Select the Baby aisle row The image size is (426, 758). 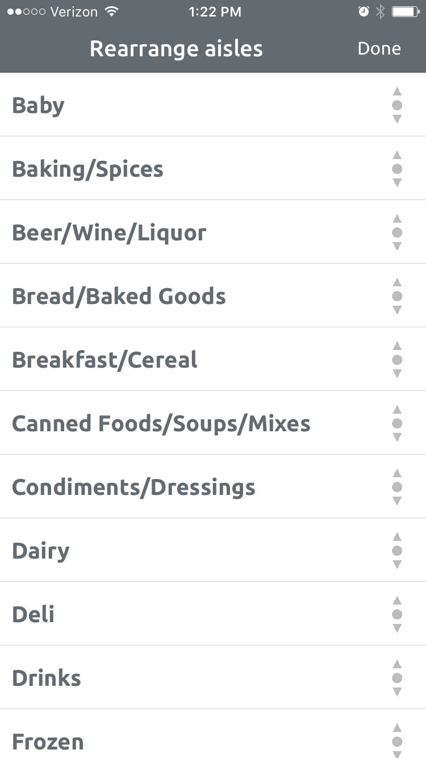213,105
